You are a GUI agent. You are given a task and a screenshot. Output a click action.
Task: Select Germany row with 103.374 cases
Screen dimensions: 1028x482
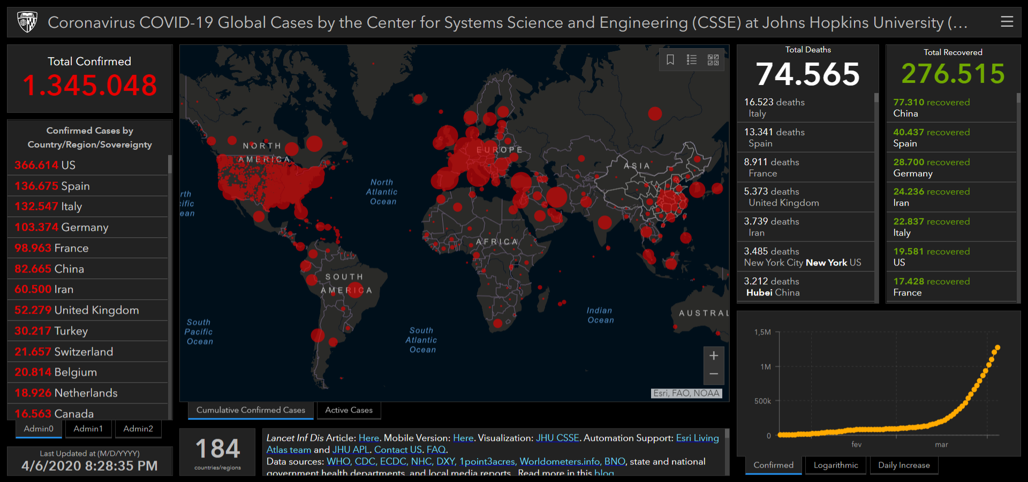point(88,227)
